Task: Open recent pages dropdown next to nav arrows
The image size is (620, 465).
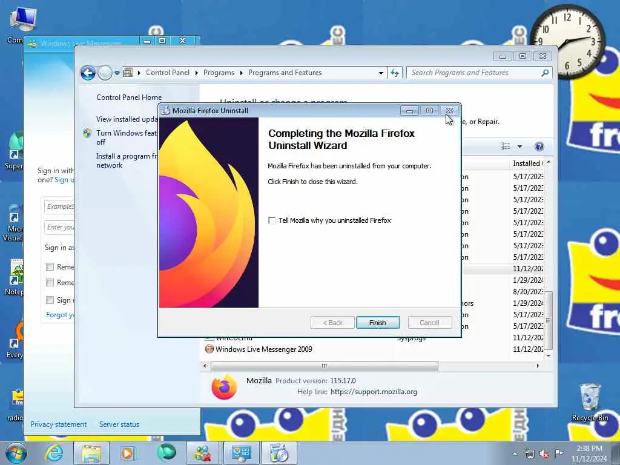Action: point(117,73)
